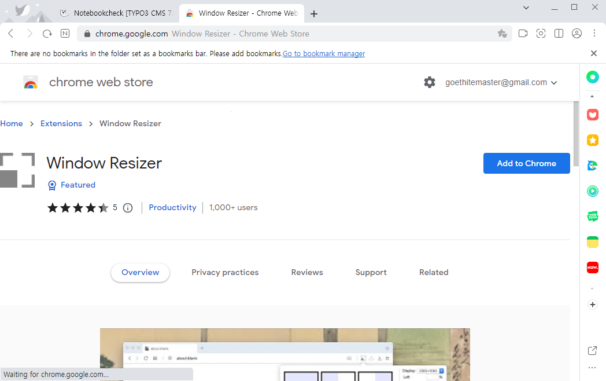Open the browser three-dot menu
This screenshot has width=606, height=381.
coord(594,34)
